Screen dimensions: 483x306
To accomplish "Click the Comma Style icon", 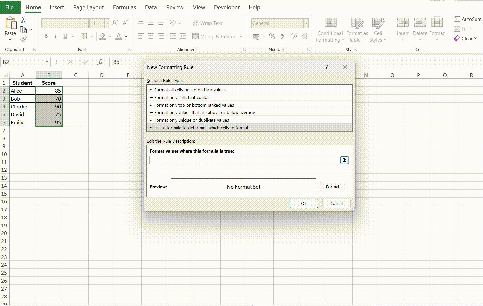I will [282, 36].
